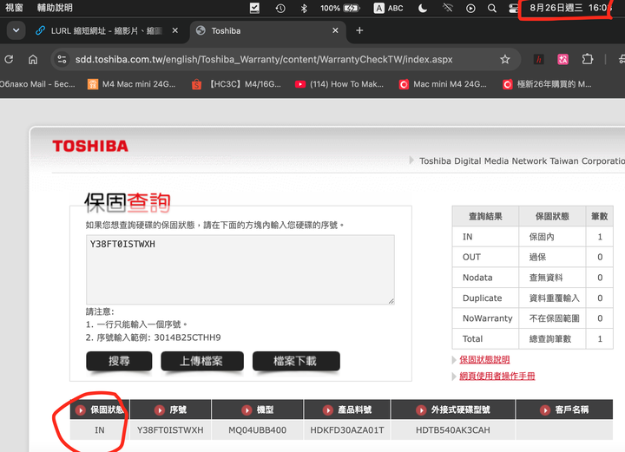Screen dimensions: 625x452
Task: Click the 檔案下載 download button
Action: [x=296, y=361]
